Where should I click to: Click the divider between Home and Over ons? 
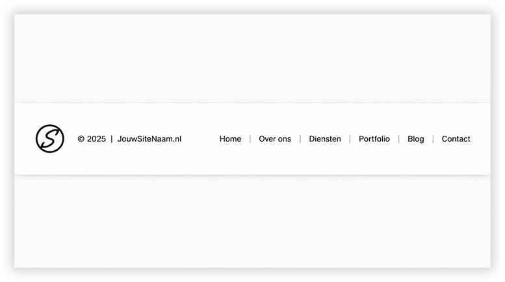[250, 139]
